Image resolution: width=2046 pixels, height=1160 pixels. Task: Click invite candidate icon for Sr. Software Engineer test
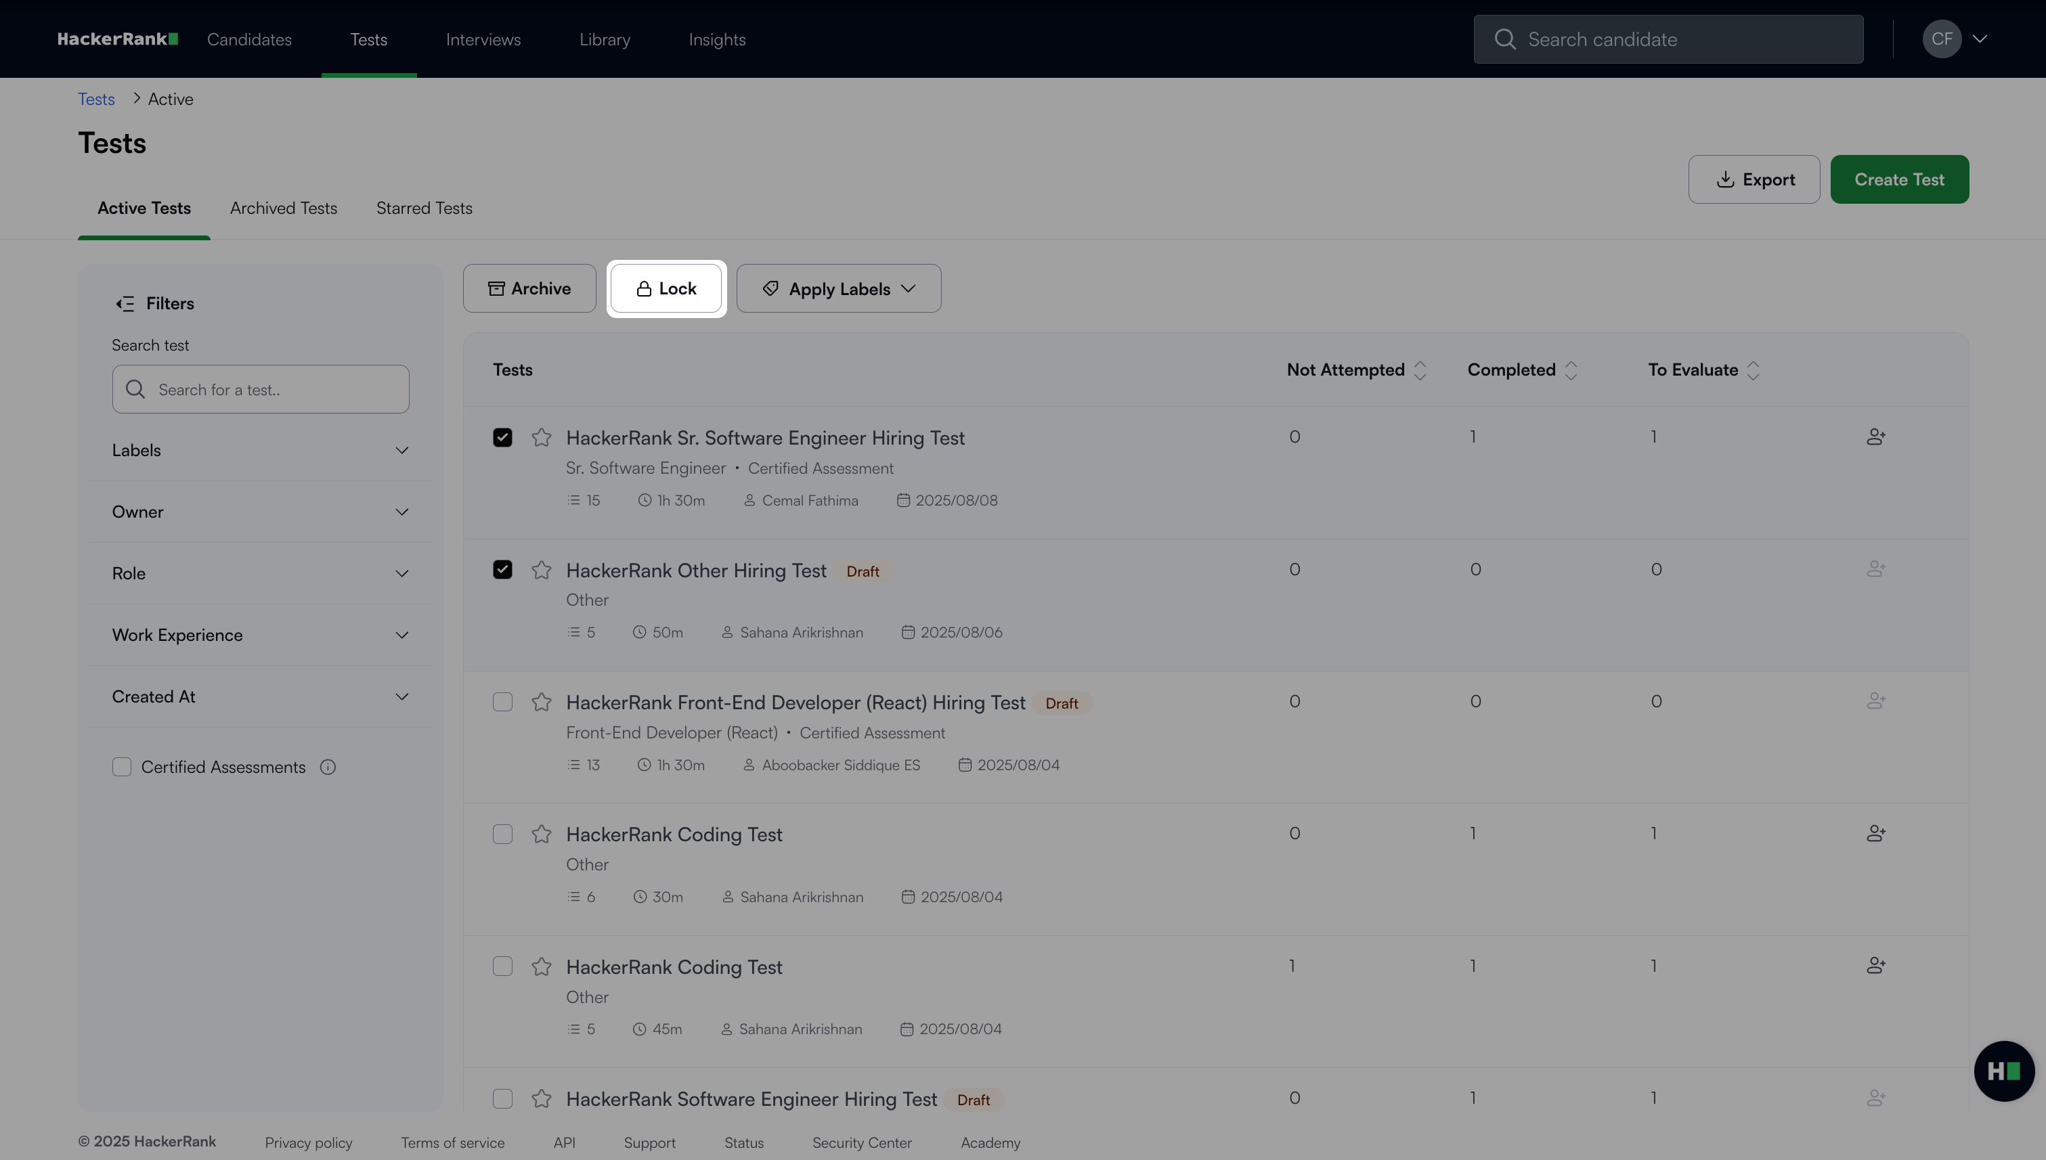(1875, 437)
